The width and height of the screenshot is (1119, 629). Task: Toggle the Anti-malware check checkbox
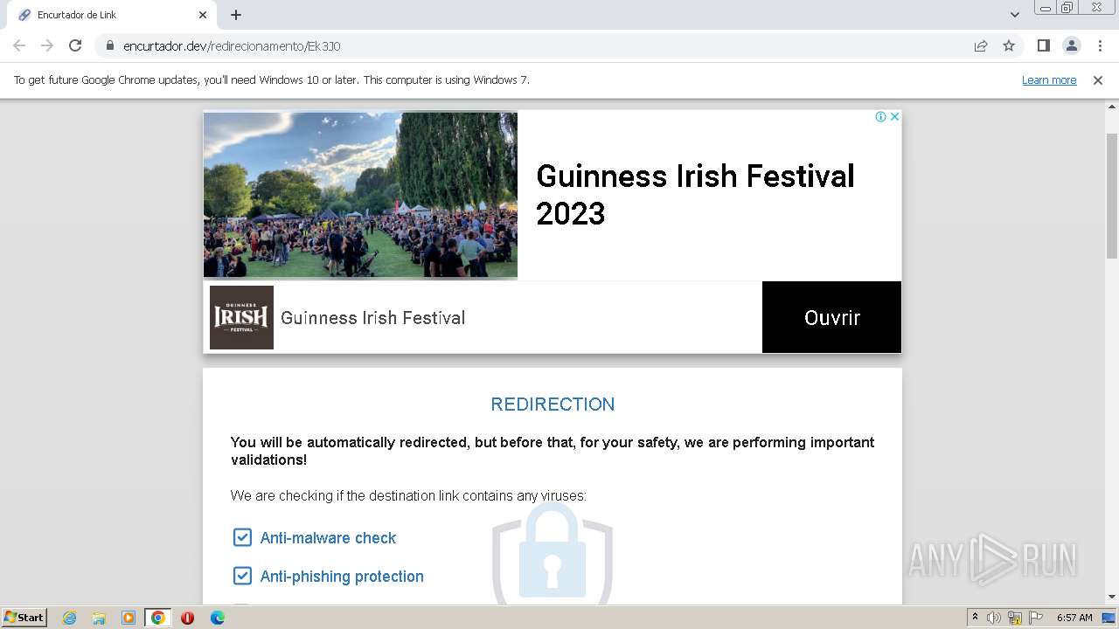[x=242, y=537]
